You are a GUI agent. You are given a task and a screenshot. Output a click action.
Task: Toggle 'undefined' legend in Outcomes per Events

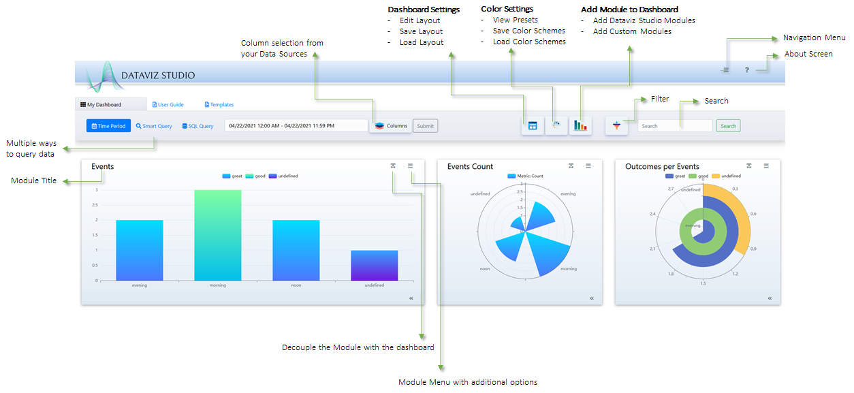point(726,176)
